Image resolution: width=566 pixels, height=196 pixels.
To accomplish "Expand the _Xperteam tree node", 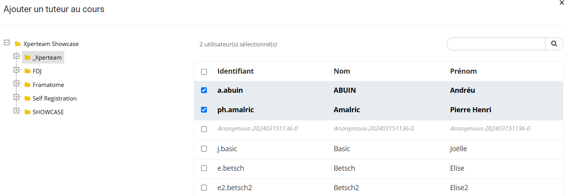I will coord(16,56).
